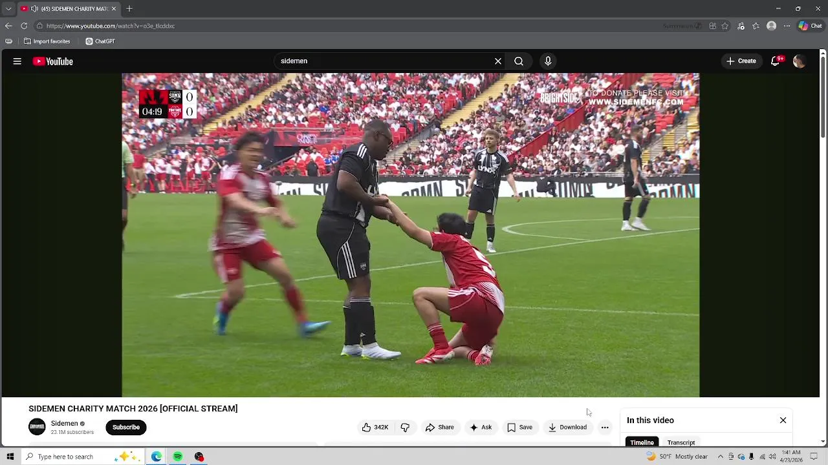Open Import favorites bookmark
This screenshot has width=828, height=465.
pyautogui.click(x=47, y=41)
